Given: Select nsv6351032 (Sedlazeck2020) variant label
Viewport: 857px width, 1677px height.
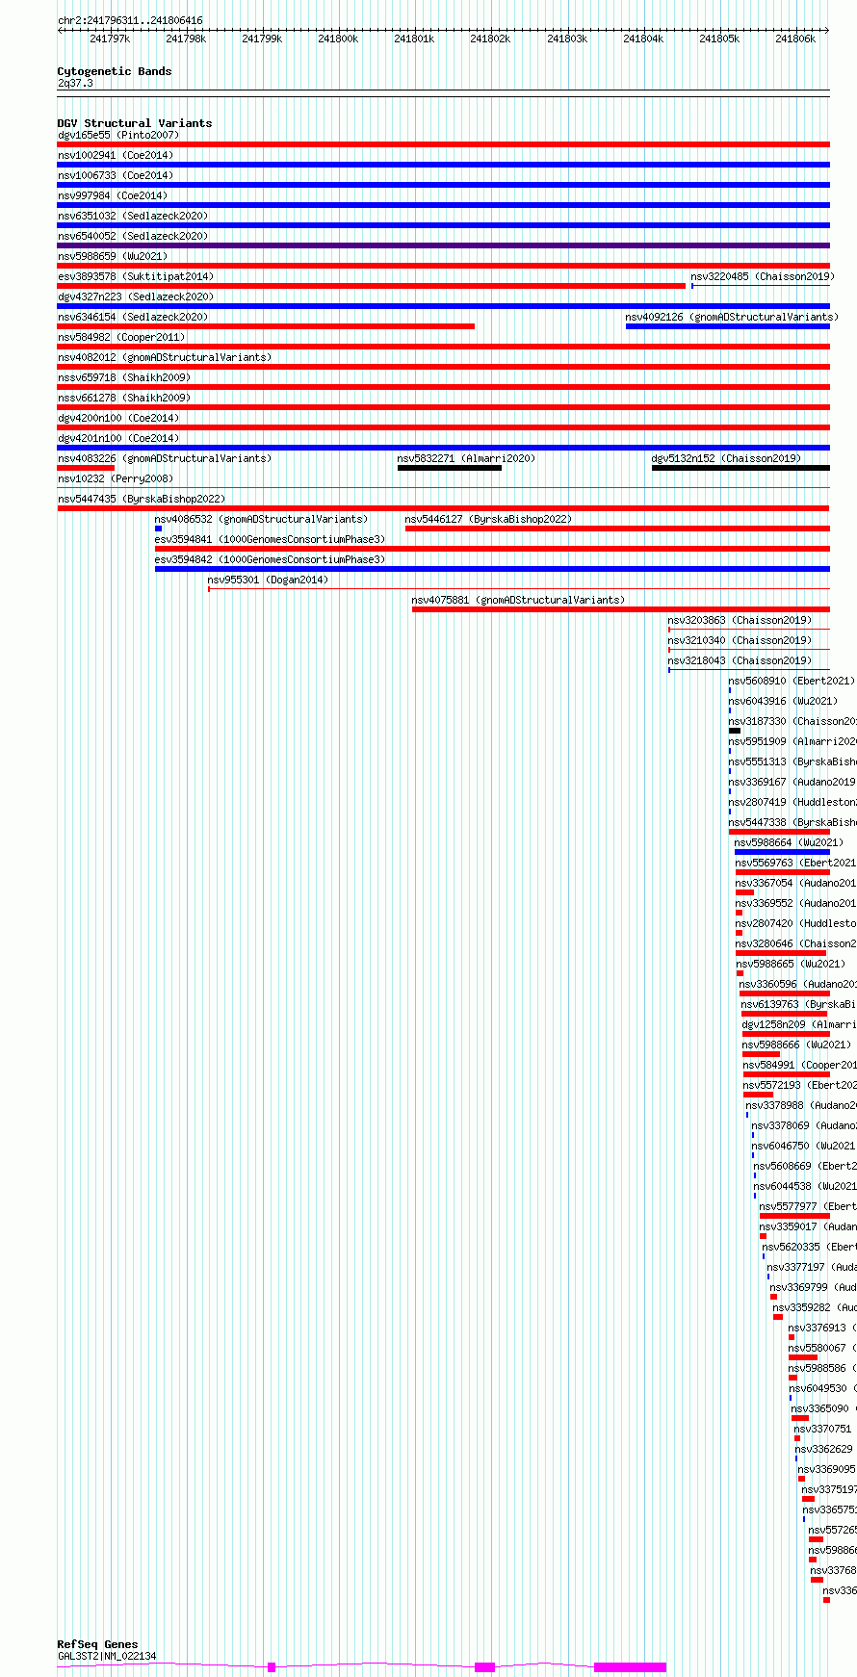Looking at the screenshot, I should (x=133, y=217).
